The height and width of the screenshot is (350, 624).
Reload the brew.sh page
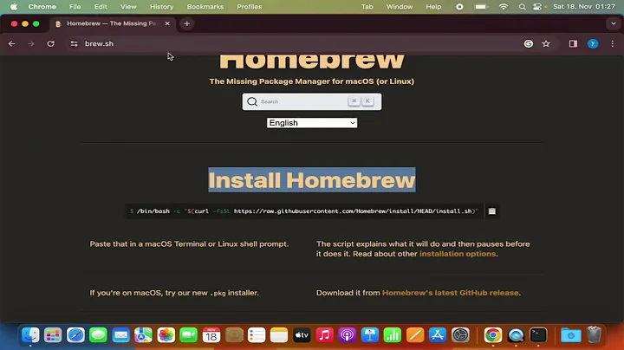(x=50, y=43)
